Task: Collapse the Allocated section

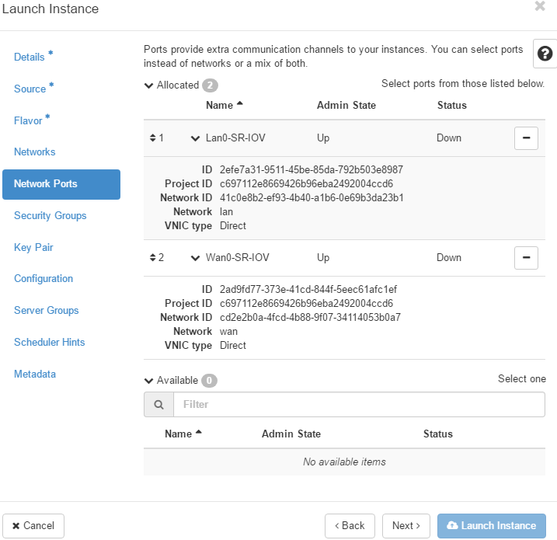Action: [x=148, y=85]
